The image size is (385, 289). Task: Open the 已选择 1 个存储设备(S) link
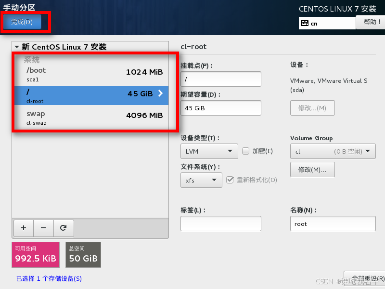coord(49,279)
